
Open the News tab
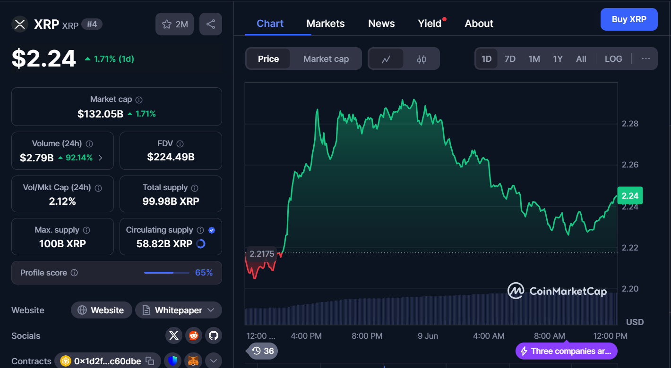(381, 24)
